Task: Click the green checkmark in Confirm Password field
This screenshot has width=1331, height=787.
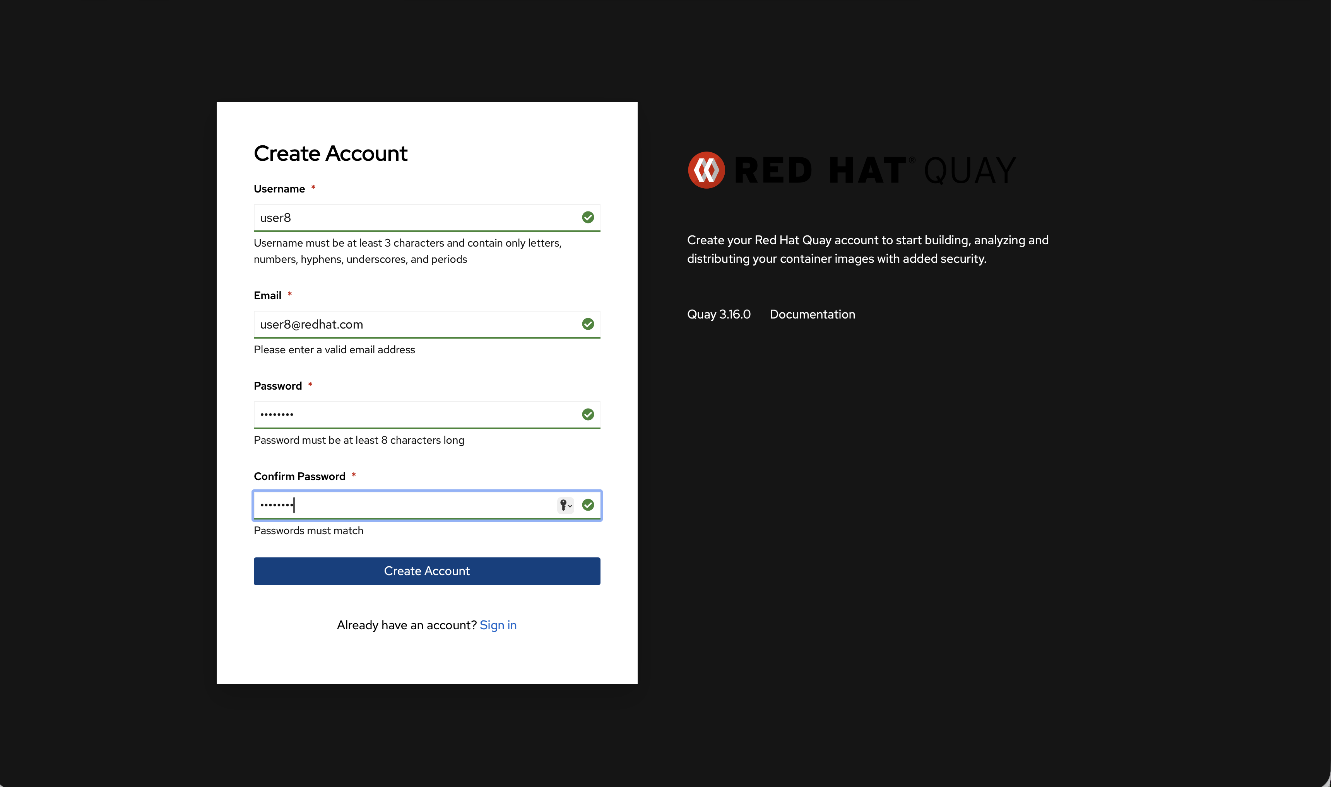Action: [x=587, y=505]
